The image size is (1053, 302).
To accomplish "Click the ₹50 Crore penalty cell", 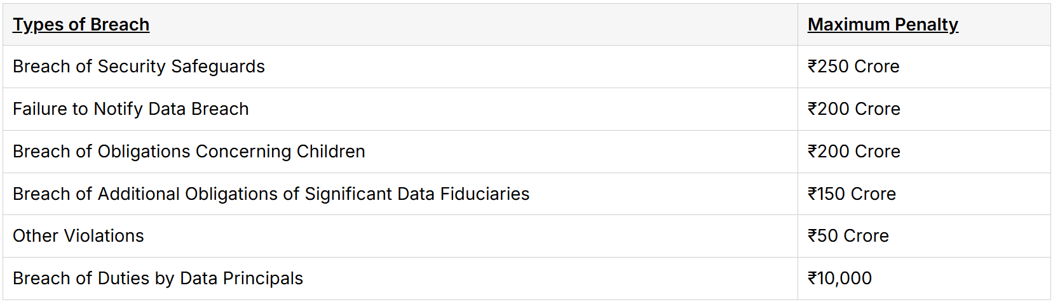I will [x=848, y=236].
